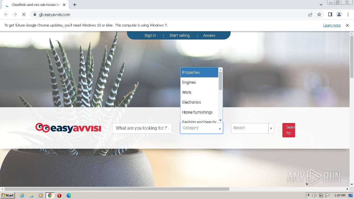Share this page icon
This screenshot has height=199, width=354.
click(x=310, y=14)
